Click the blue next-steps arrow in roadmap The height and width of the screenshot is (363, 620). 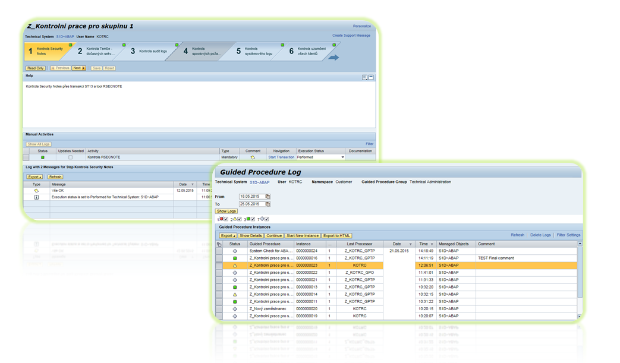[x=333, y=58]
